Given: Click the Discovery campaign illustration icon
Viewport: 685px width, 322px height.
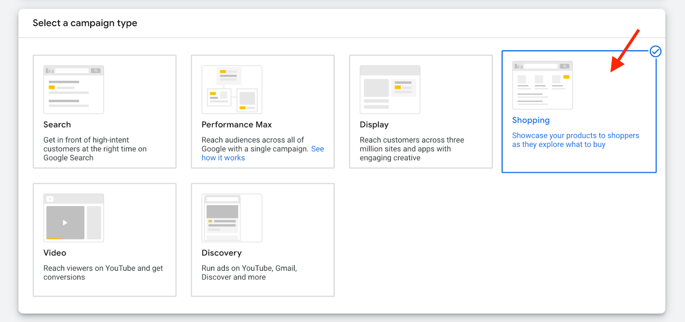Looking at the screenshot, I should point(232,218).
